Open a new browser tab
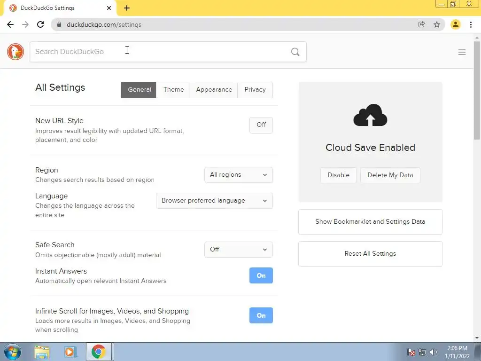 click(x=127, y=8)
